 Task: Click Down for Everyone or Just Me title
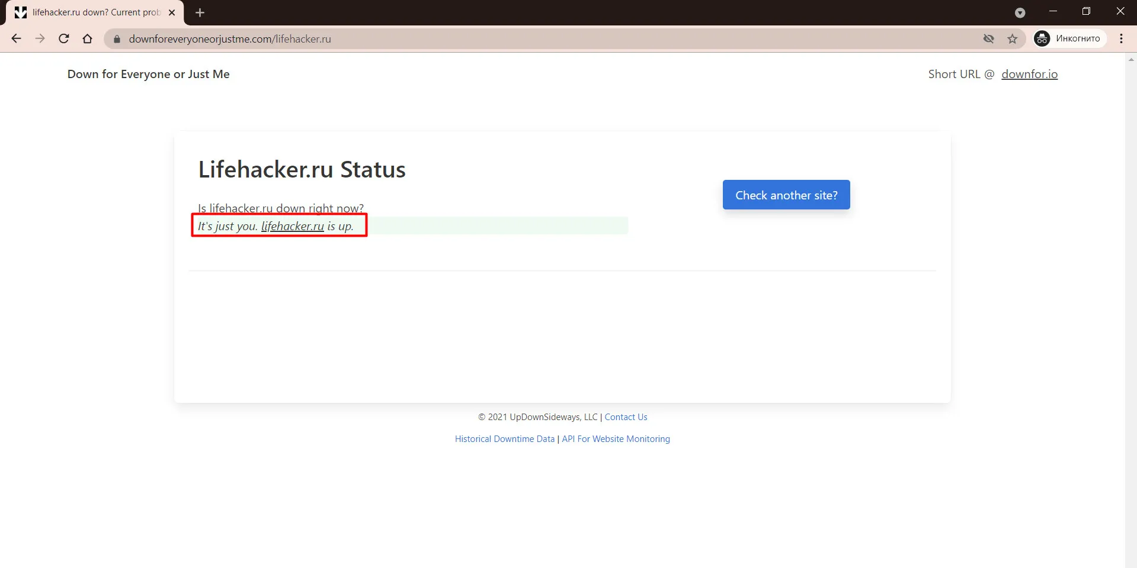pyautogui.click(x=148, y=74)
